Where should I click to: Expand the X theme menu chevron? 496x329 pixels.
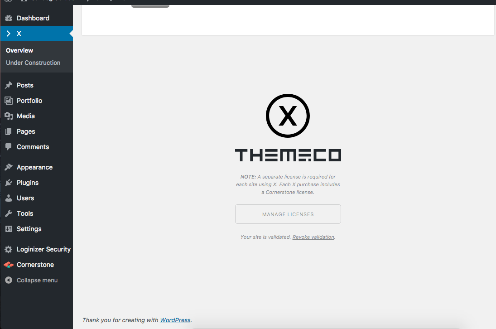click(9, 34)
